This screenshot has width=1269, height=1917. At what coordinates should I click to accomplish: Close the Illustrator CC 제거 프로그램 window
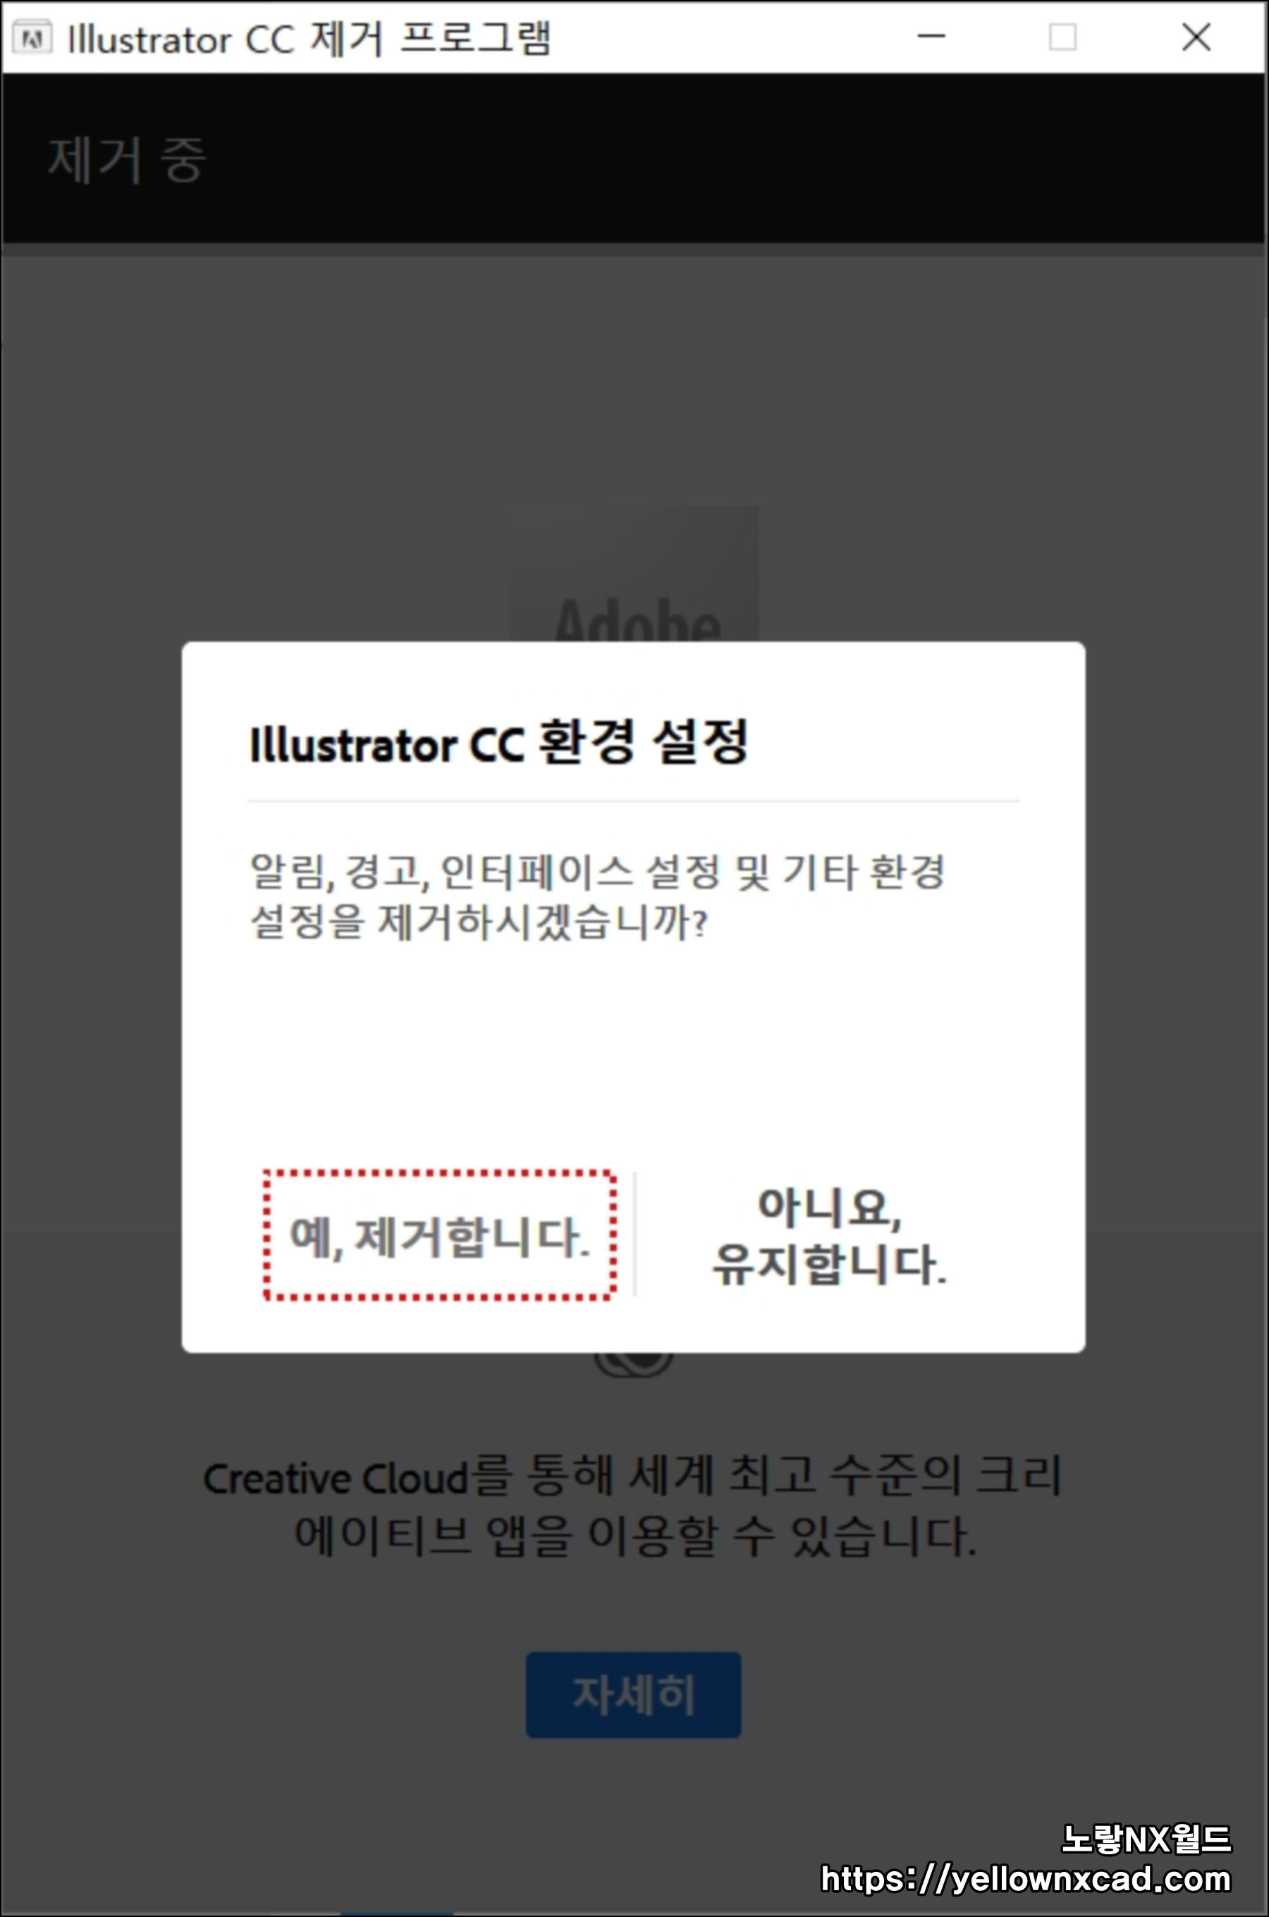1196,37
